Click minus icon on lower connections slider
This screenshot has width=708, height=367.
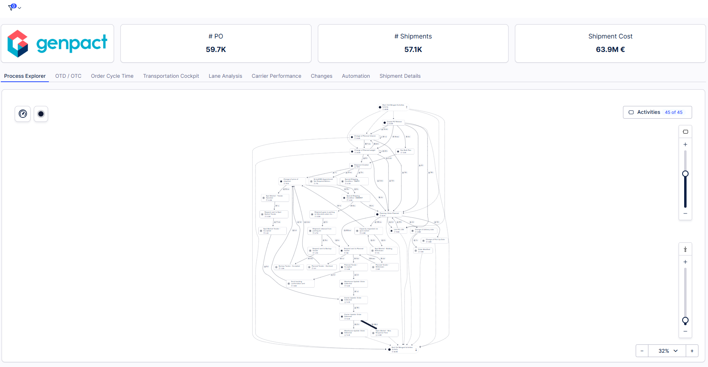click(x=685, y=331)
